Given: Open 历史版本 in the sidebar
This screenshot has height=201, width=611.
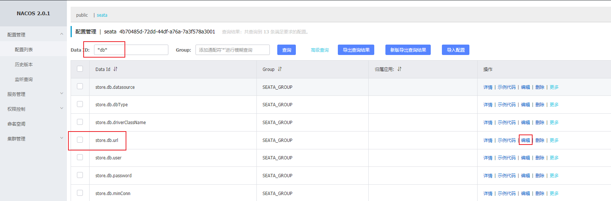Looking at the screenshot, I should 24,64.
